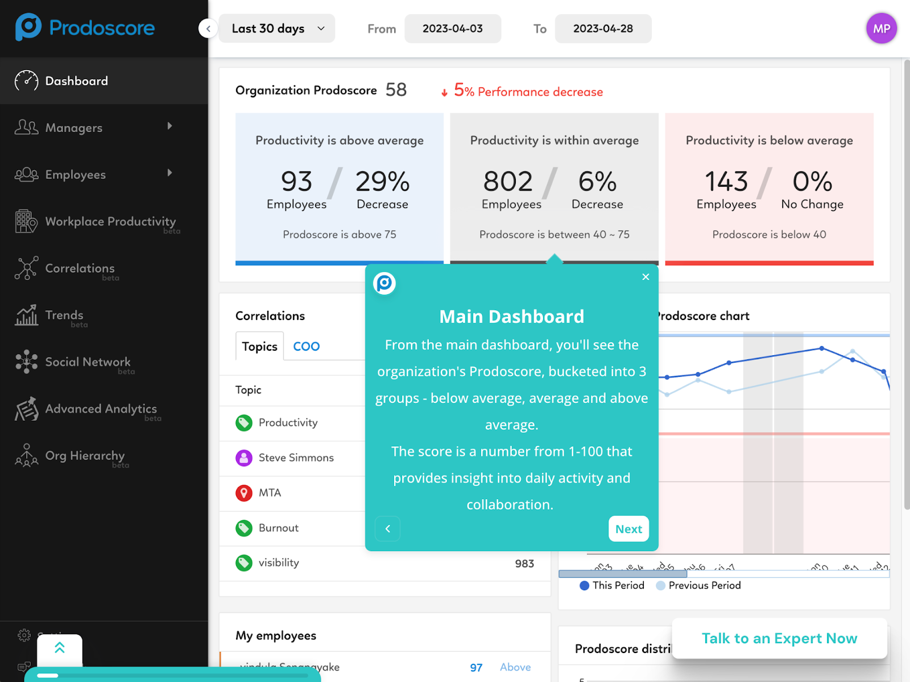The height and width of the screenshot is (682, 910).
Task: Click the Trends chart icon
Action: [26, 315]
